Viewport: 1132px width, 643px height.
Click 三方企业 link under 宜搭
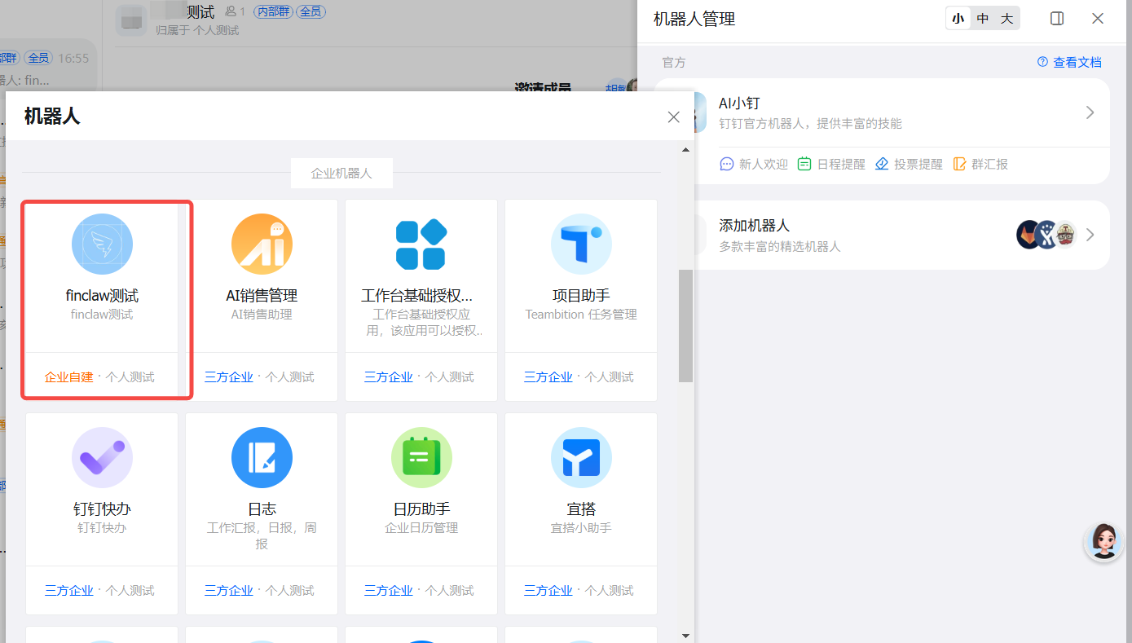click(x=548, y=590)
